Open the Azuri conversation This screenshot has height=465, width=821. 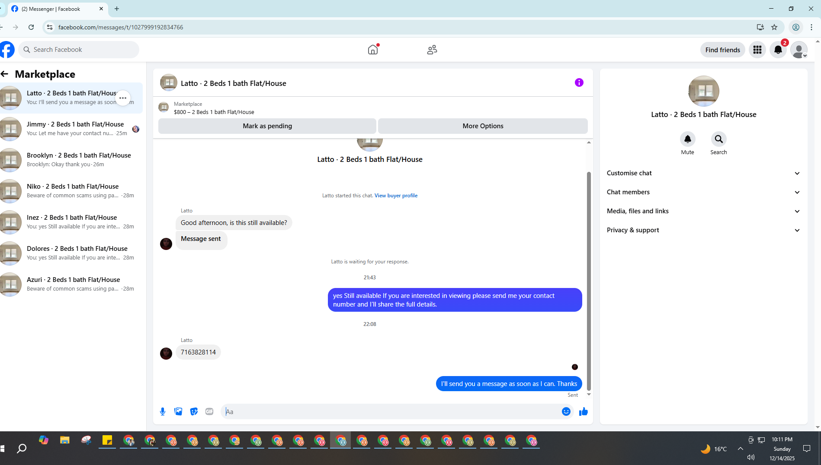coord(71,284)
